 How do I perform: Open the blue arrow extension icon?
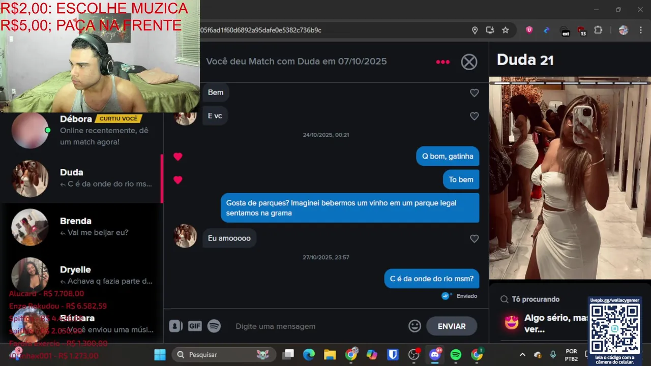tap(547, 30)
